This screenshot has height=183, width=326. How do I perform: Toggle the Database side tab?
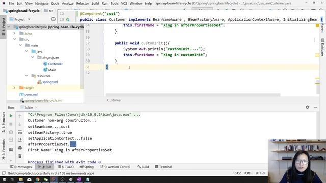[322, 47]
